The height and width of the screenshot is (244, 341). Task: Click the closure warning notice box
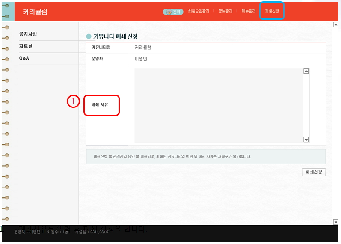coord(205,157)
